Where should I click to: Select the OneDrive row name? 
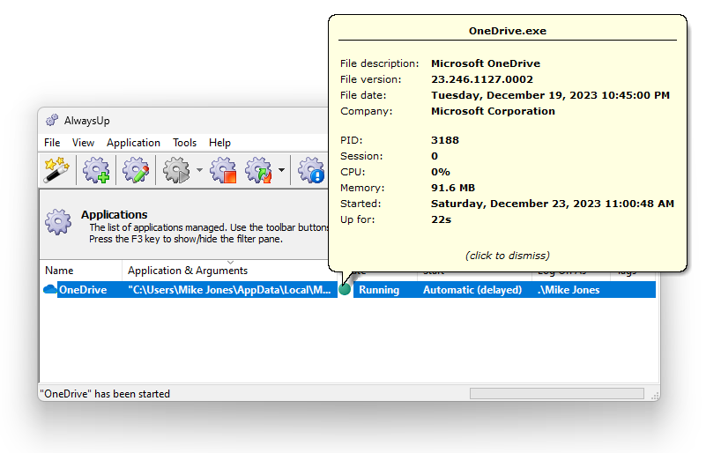click(83, 290)
